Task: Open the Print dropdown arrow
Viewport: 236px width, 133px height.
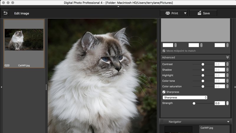Action: [x=185, y=13]
